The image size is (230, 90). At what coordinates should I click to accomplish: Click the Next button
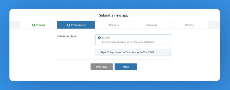click(x=126, y=67)
